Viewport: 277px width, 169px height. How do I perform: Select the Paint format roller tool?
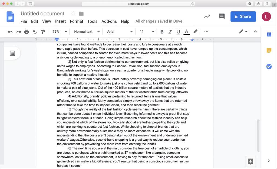43,32
